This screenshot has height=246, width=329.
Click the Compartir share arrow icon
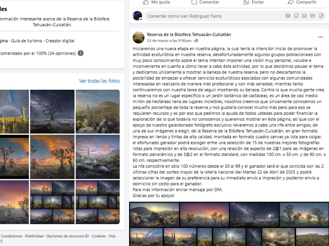tap(291, 2)
